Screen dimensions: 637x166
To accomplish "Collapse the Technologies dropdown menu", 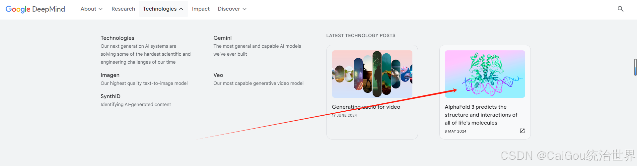I will coord(163,9).
